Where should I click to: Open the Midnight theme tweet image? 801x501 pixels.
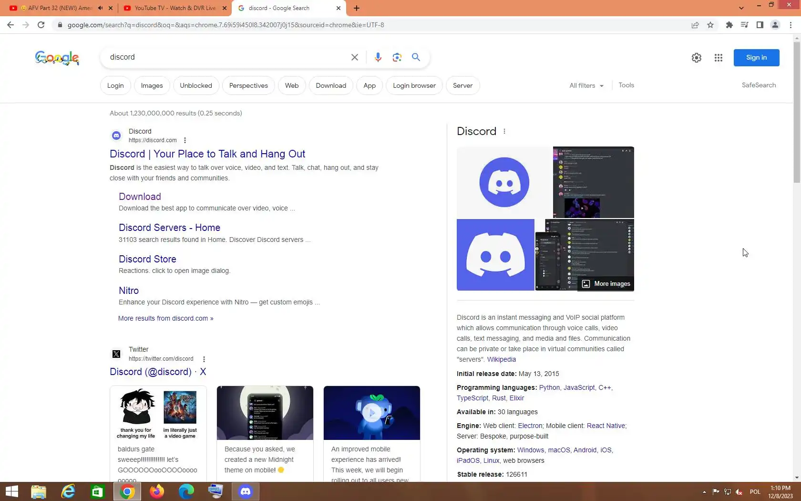pyautogui.click(x=265, y=413)
